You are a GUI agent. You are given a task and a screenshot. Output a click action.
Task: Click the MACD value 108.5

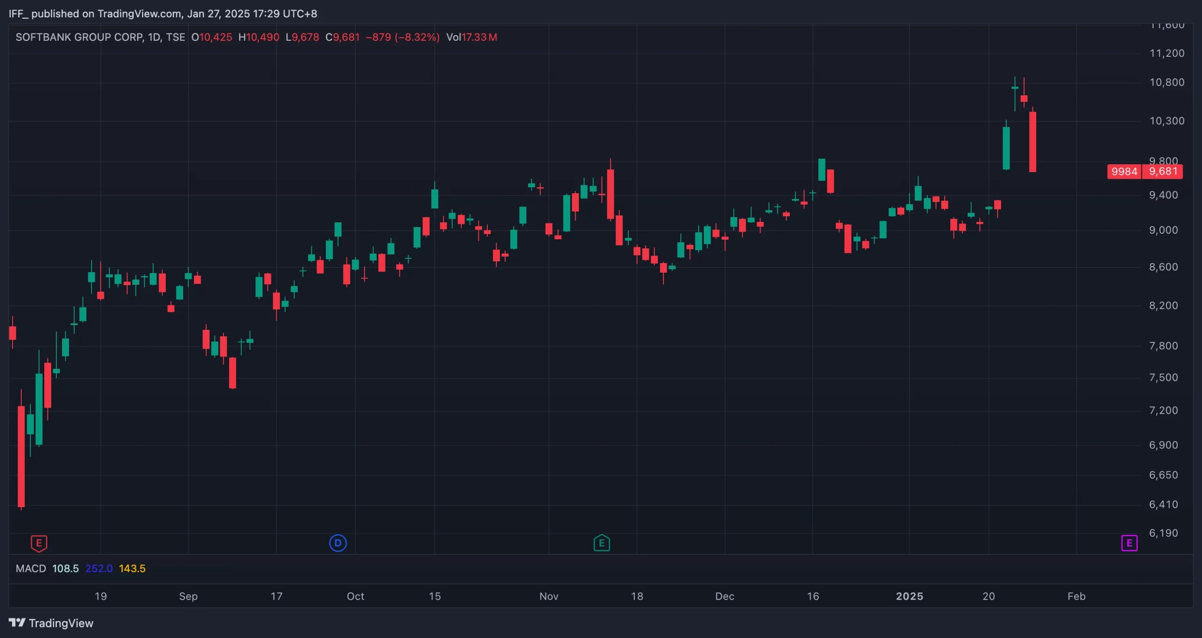(65, 569)
